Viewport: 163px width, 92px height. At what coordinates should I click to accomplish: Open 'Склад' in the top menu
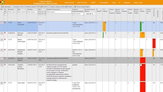pyautogui.click(x=114, y=3)
